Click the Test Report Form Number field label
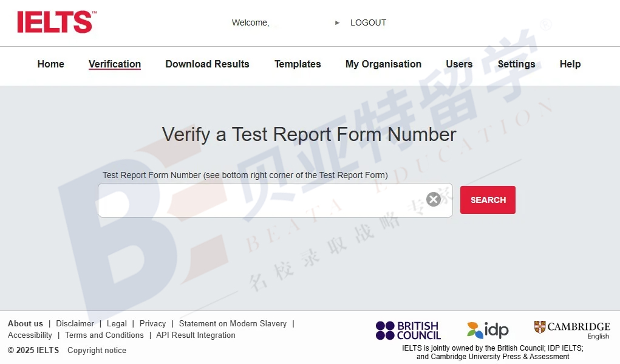Image resolution: width=620 pixels, height=364 pixels. [245, 175]
